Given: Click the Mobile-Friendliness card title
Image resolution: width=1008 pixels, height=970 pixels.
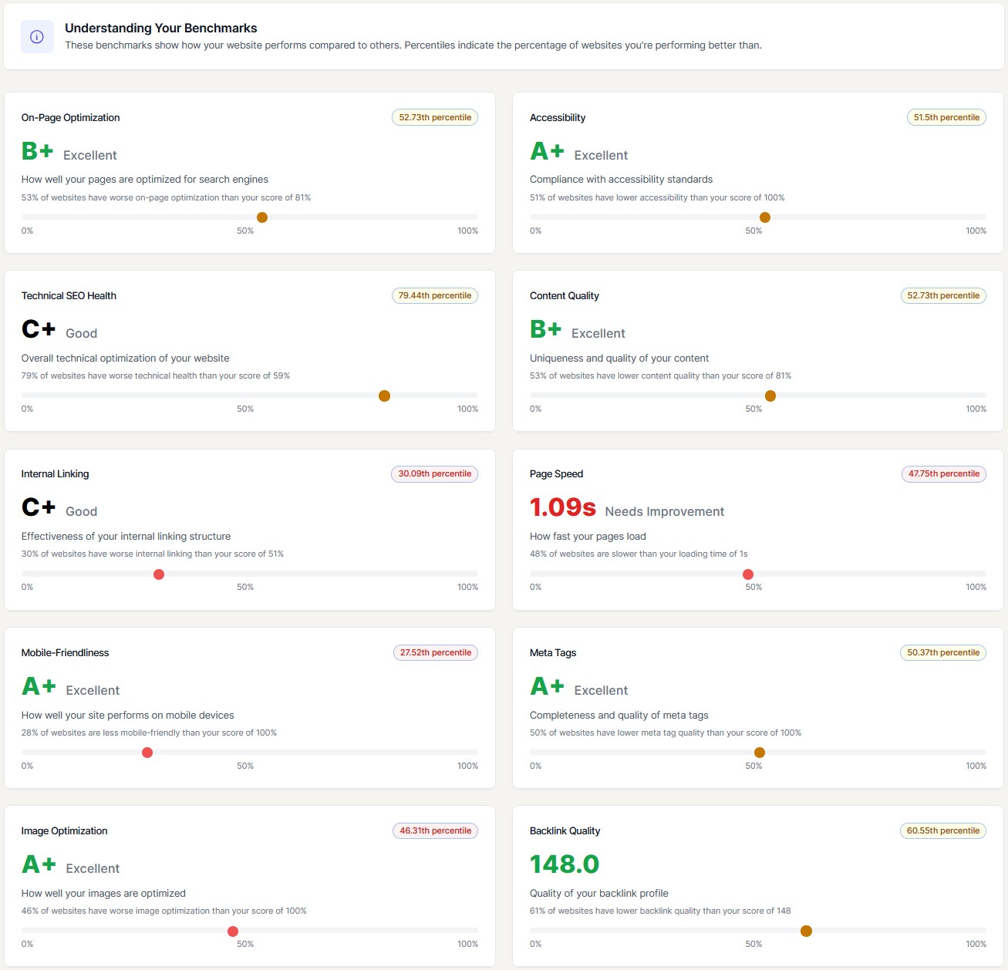Looking at the screenshot, I should pyautogui.click(x=66, y=652).
